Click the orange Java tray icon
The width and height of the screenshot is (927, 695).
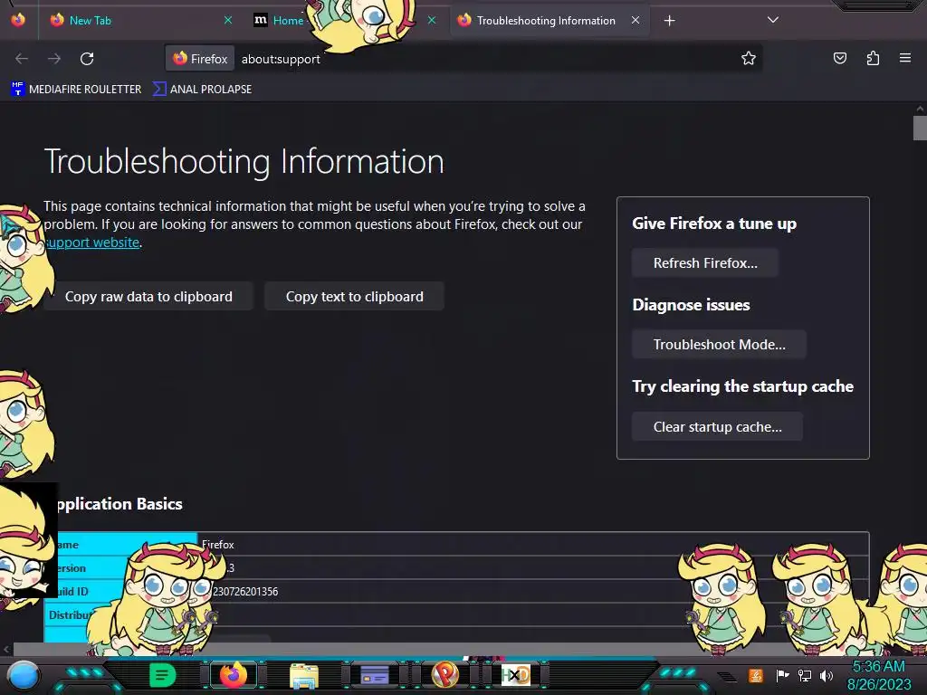(756, 675)
